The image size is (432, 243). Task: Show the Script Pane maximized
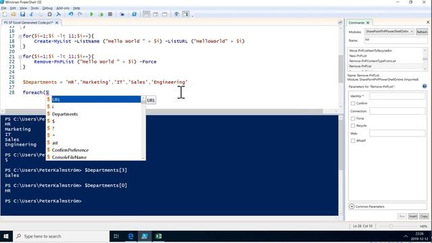click(165, 14)
